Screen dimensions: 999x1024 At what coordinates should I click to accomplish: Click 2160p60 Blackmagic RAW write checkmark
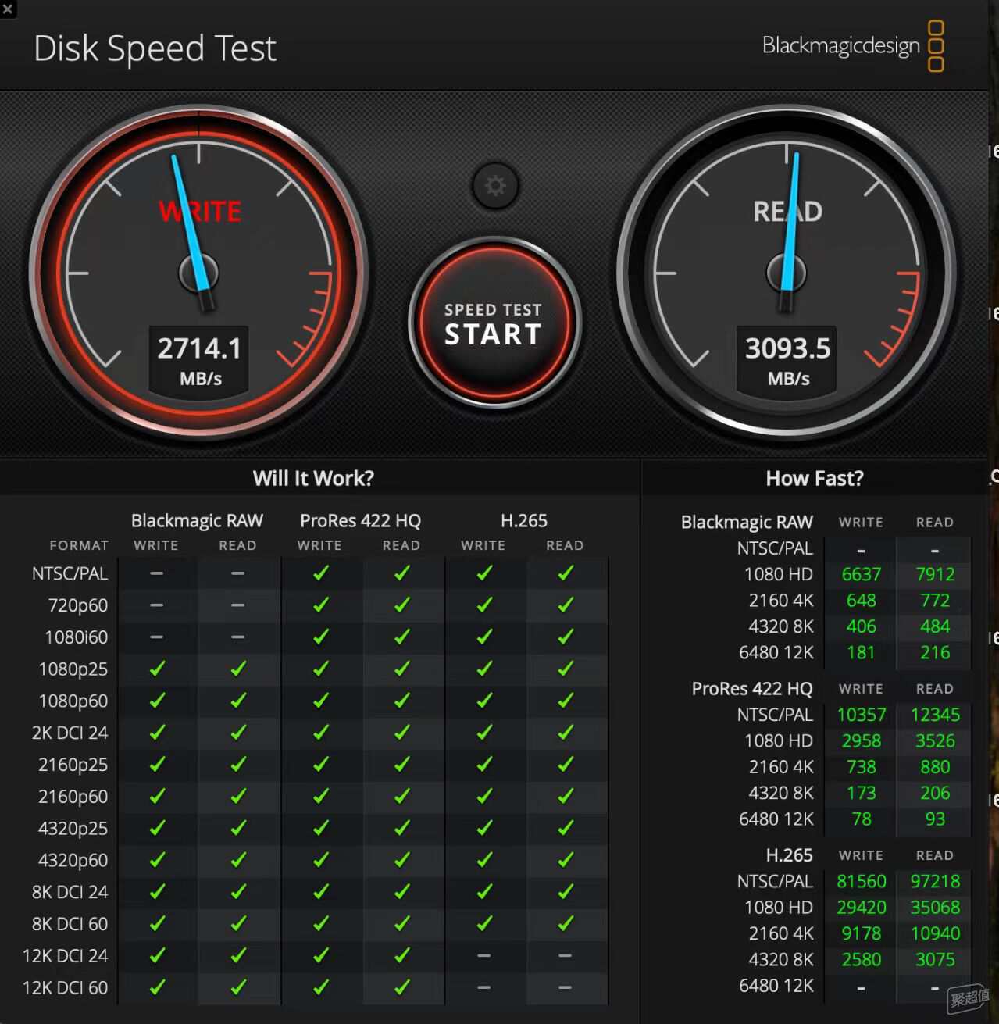(157, 796)
